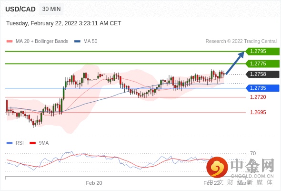Click the black 1.2758 current price tag

point(262,74)
